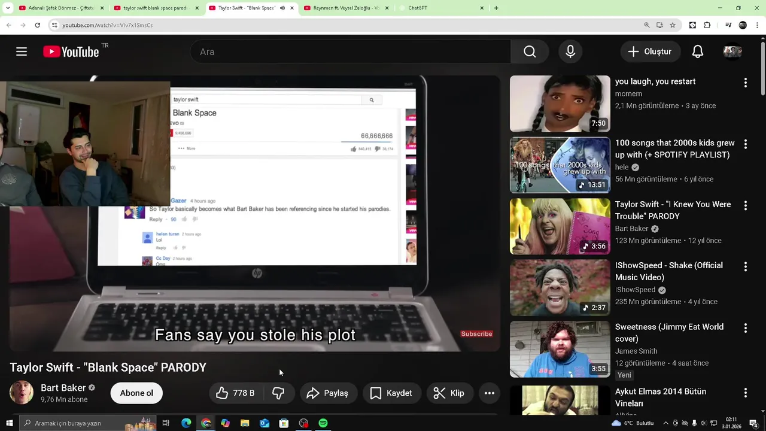Open 'Aykut Elmas 2014 Bütün Vineları' title
The image size is (766, 431).
pos(661,397)
